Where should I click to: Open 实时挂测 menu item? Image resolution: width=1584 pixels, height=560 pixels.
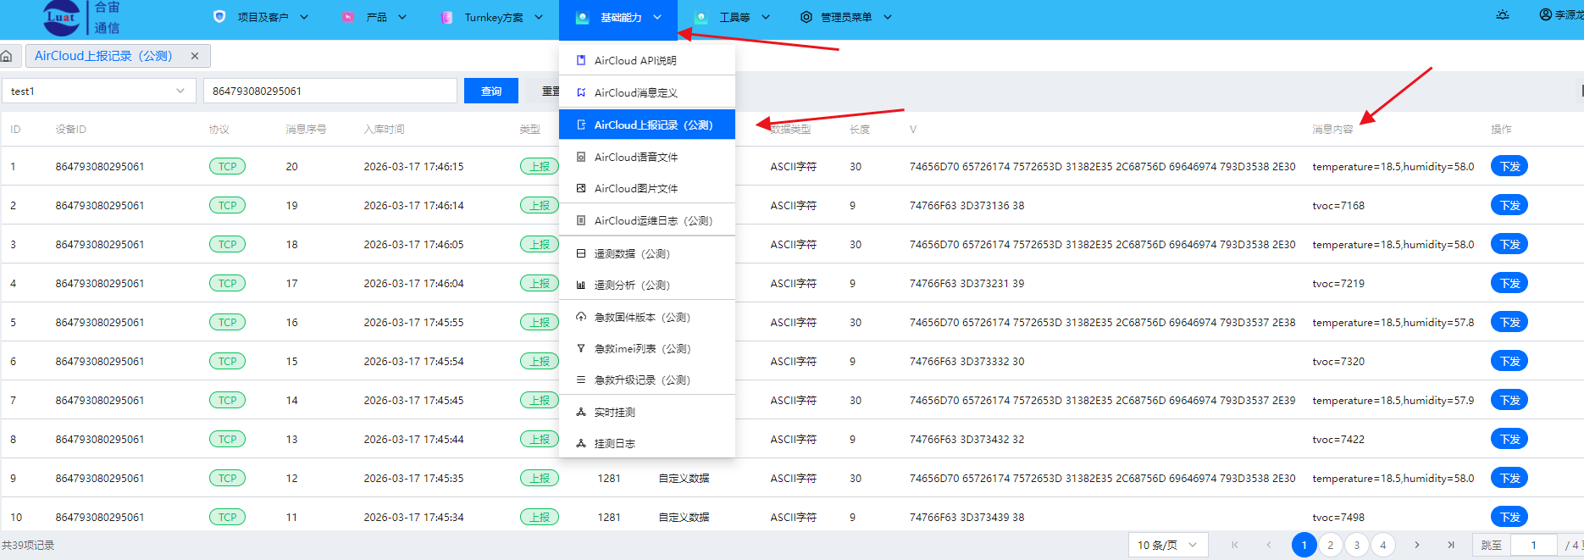647,412
